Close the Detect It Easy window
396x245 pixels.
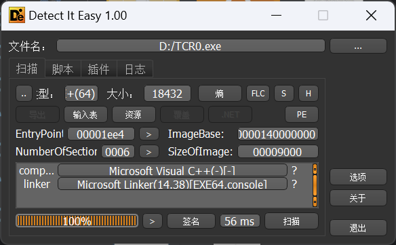(372, 16)
